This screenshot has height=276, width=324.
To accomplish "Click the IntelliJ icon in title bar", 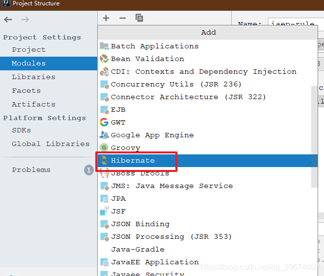I will [x=6, y=3].
